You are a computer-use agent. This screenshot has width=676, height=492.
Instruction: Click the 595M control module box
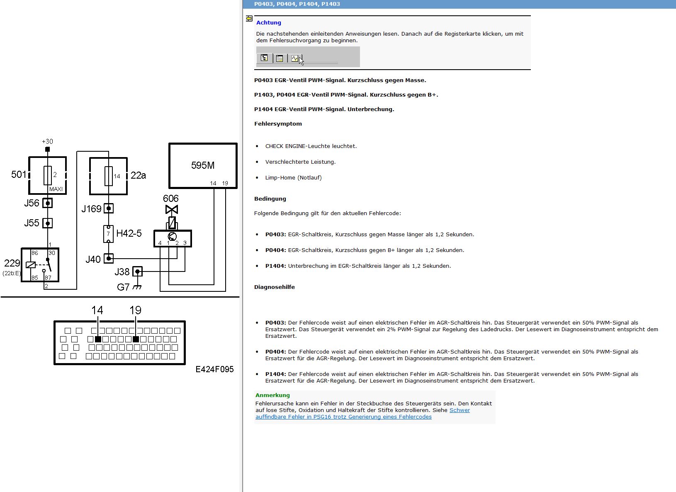pos(203,166)
